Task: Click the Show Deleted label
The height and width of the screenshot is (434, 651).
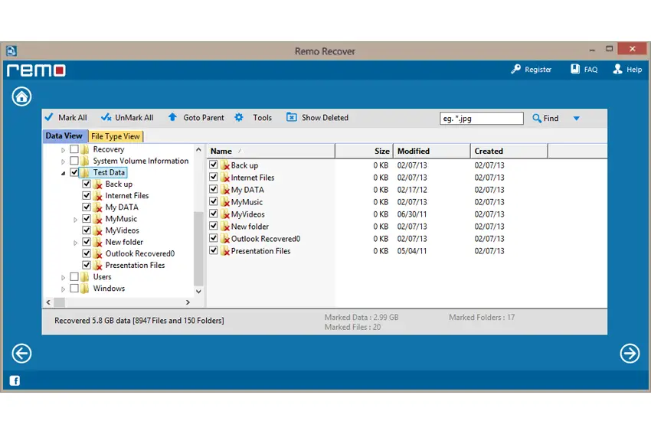Action: (325, 117)
